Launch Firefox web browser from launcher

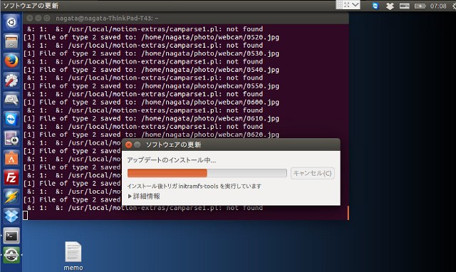coord(11,61)
